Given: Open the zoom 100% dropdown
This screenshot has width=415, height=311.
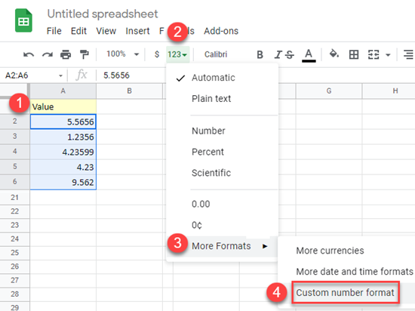Looking at the screenshot, I should click(x=122, y=54).
